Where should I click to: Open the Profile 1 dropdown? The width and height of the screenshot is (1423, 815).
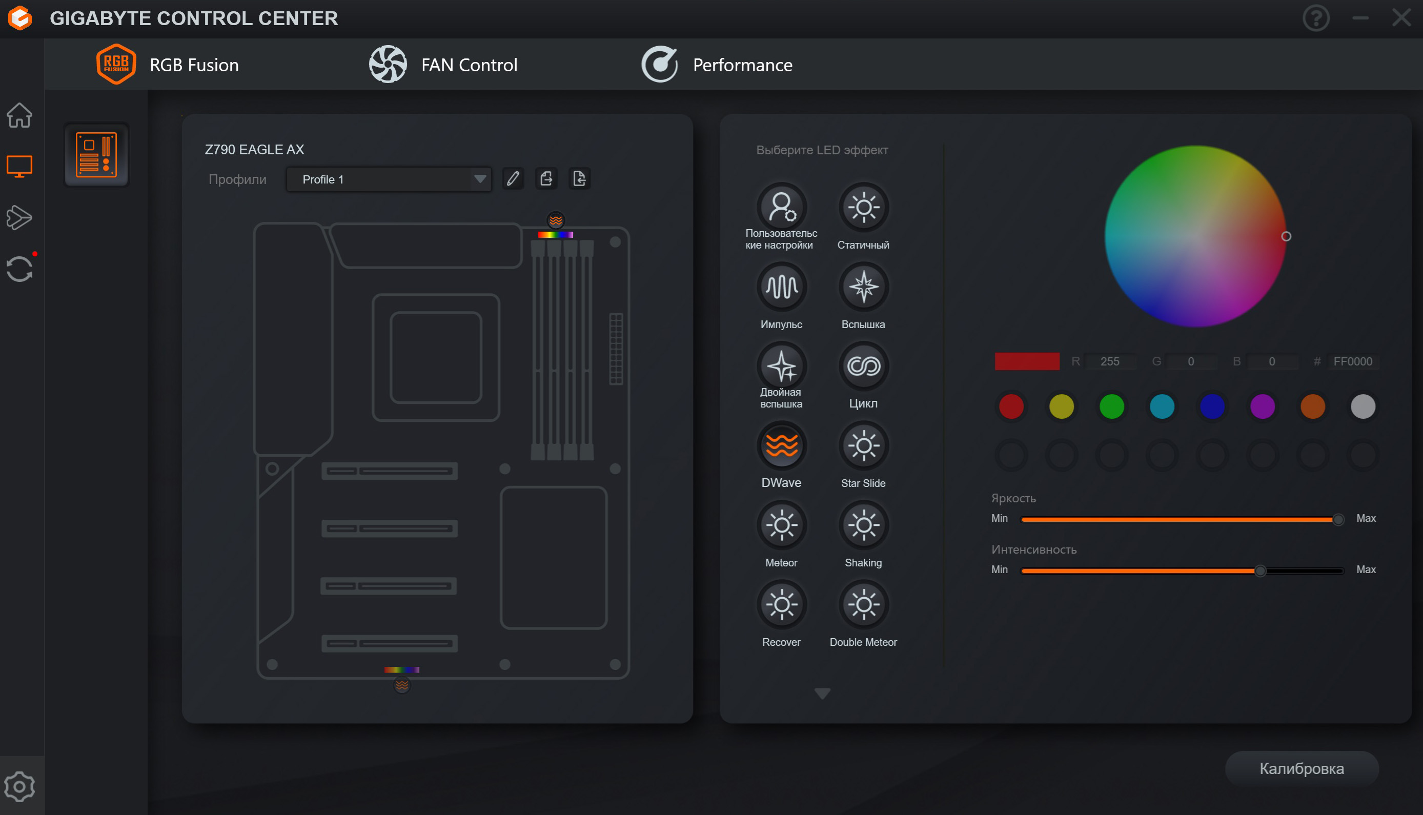point(389,179)
